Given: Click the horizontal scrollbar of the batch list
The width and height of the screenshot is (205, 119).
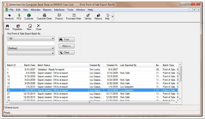Looking at the screenshot, I should [90, 102].
